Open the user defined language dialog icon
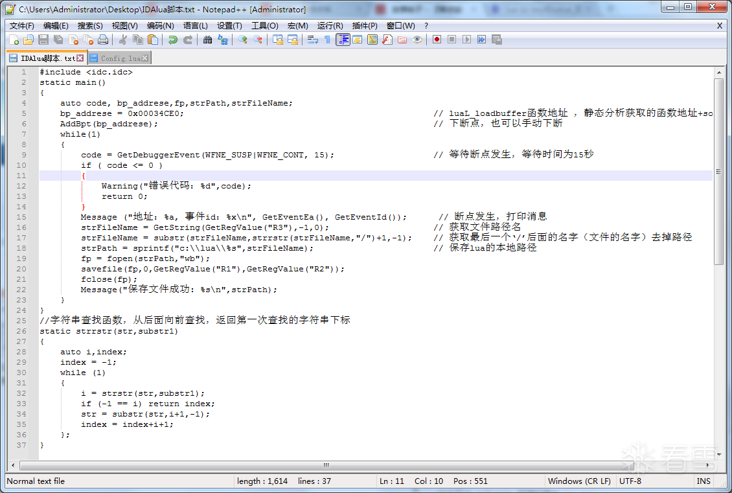This screenshot has width=732, height=493. pos(358,40)
